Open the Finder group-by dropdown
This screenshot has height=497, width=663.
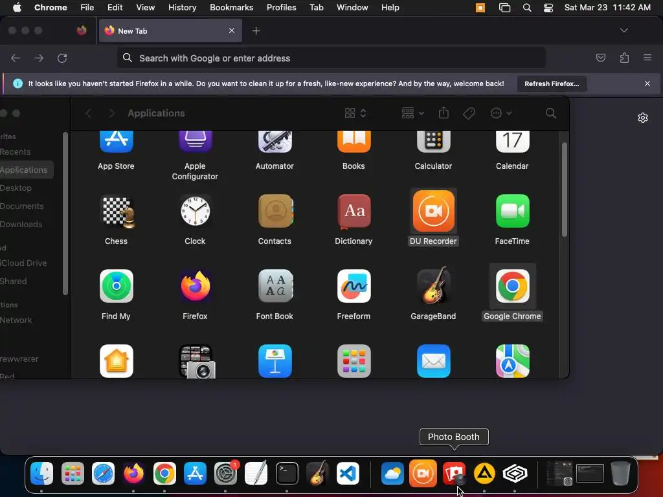click(412, 113)
